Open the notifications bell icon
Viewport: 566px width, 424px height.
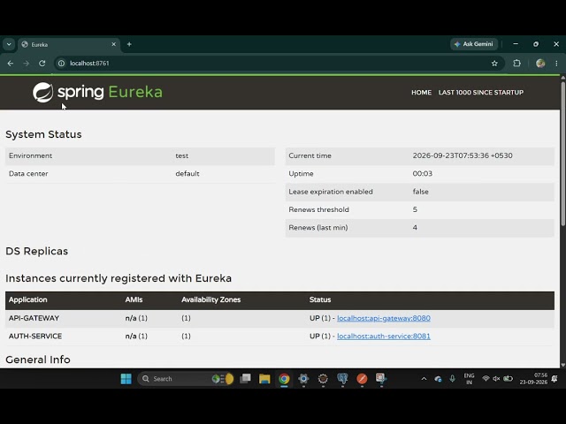[x=555, y=379]
